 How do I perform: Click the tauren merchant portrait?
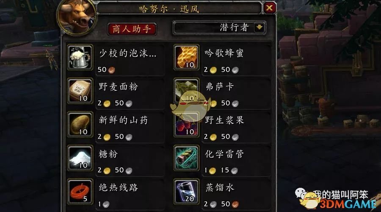pyautogui.click(x=77, y=17)
